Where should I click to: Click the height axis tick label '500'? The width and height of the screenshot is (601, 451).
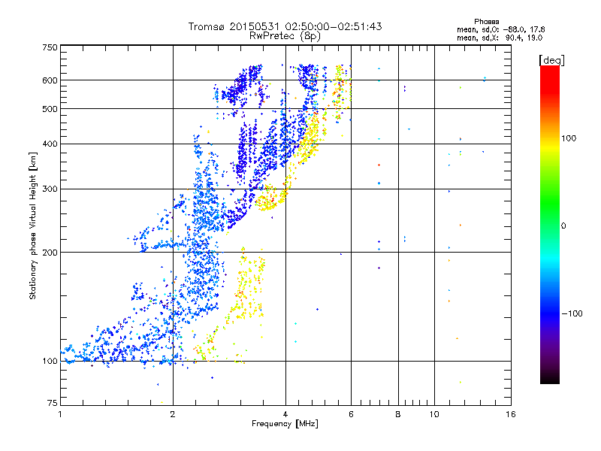coord(50,109)
